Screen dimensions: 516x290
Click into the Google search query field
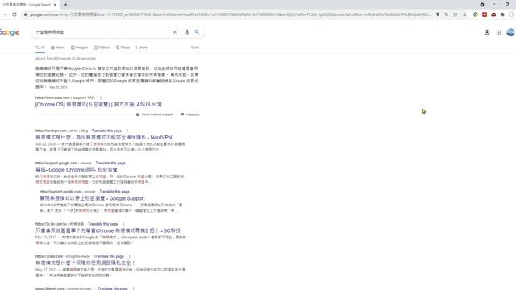[102, 32]
